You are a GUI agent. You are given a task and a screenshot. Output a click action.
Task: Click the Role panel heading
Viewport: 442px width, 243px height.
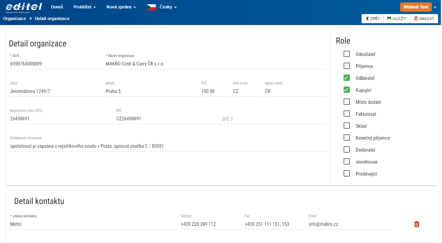click(x=343, y=41)
